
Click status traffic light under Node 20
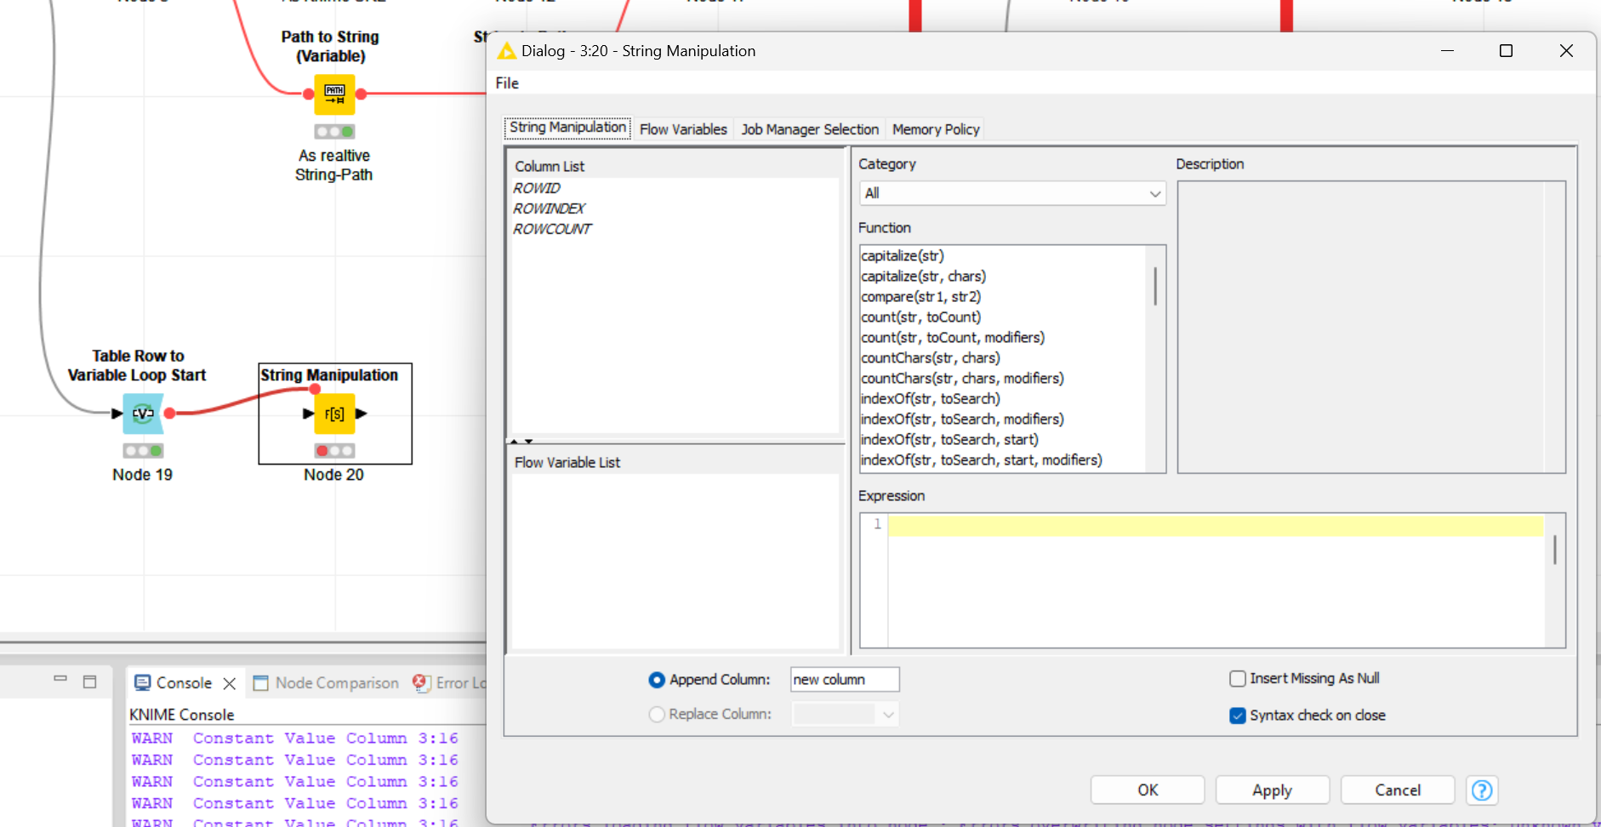point(334,451)
